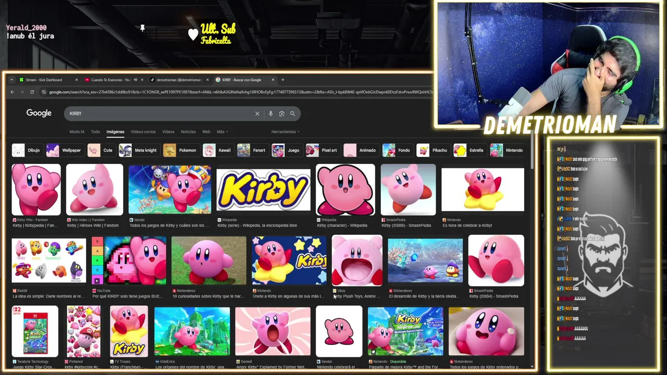
Task: Click the KIRBY search input field
Action: coord(159,114)
